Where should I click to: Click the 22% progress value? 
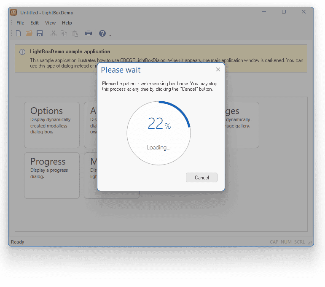click(x=159, y=124)
